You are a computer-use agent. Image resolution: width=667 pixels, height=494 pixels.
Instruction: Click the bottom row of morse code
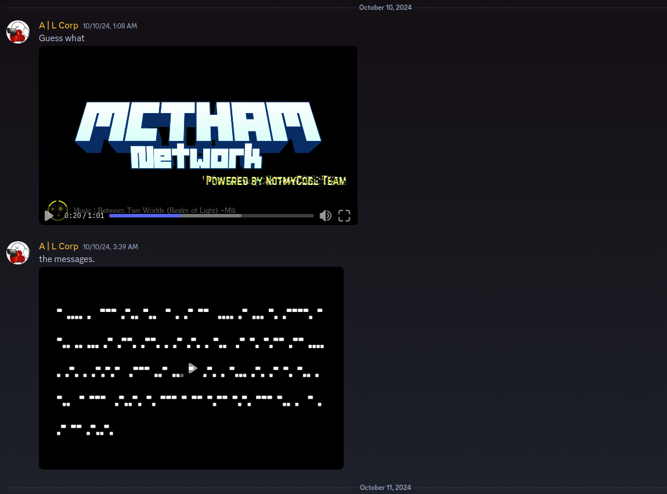(85, 430)
